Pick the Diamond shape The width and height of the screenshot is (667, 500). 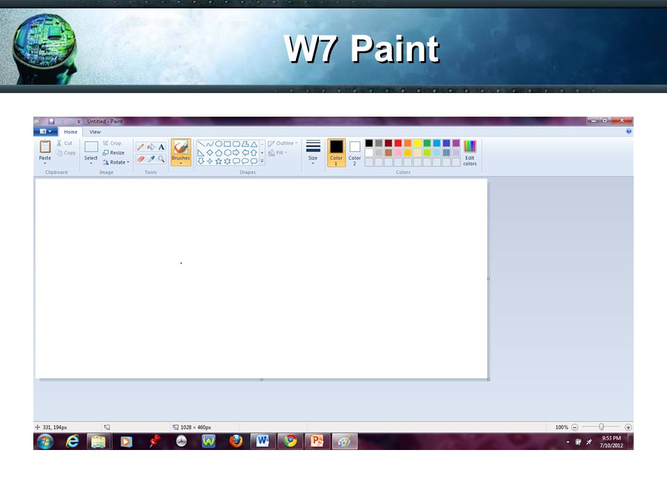[210, 153]
